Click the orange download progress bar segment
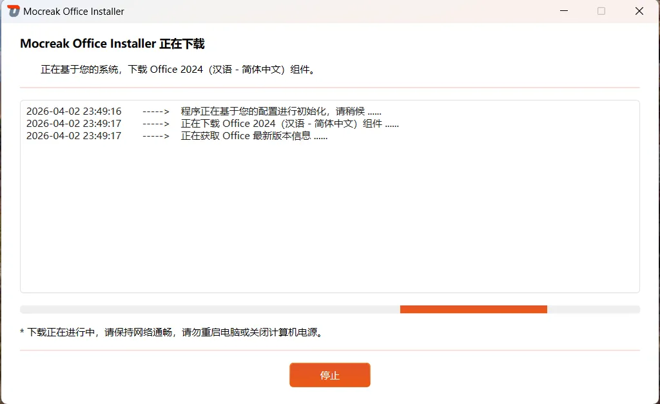The width and height of the screenshot is (660, 404). tap(474, 309)
